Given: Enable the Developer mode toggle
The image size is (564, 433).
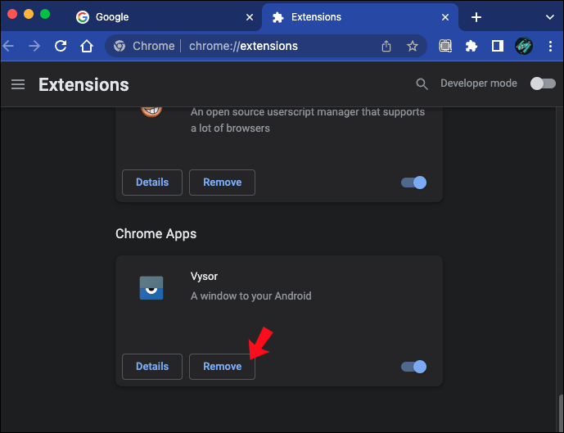Looking at the screenshot, I should [x=543, y=83].
